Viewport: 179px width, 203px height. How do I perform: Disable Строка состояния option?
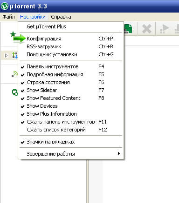[71, 82]
